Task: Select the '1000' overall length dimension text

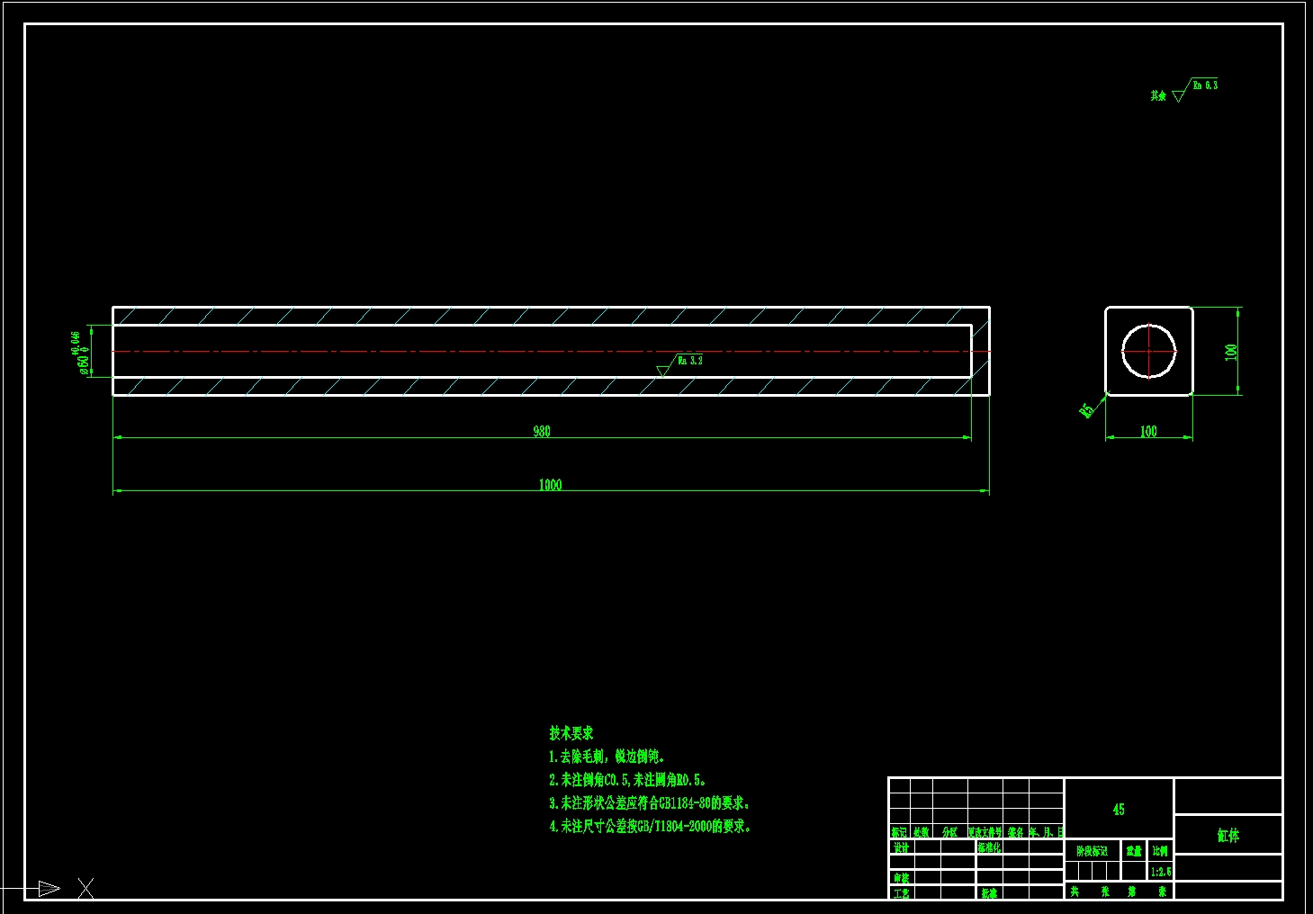Action: (x=550, y=485)
